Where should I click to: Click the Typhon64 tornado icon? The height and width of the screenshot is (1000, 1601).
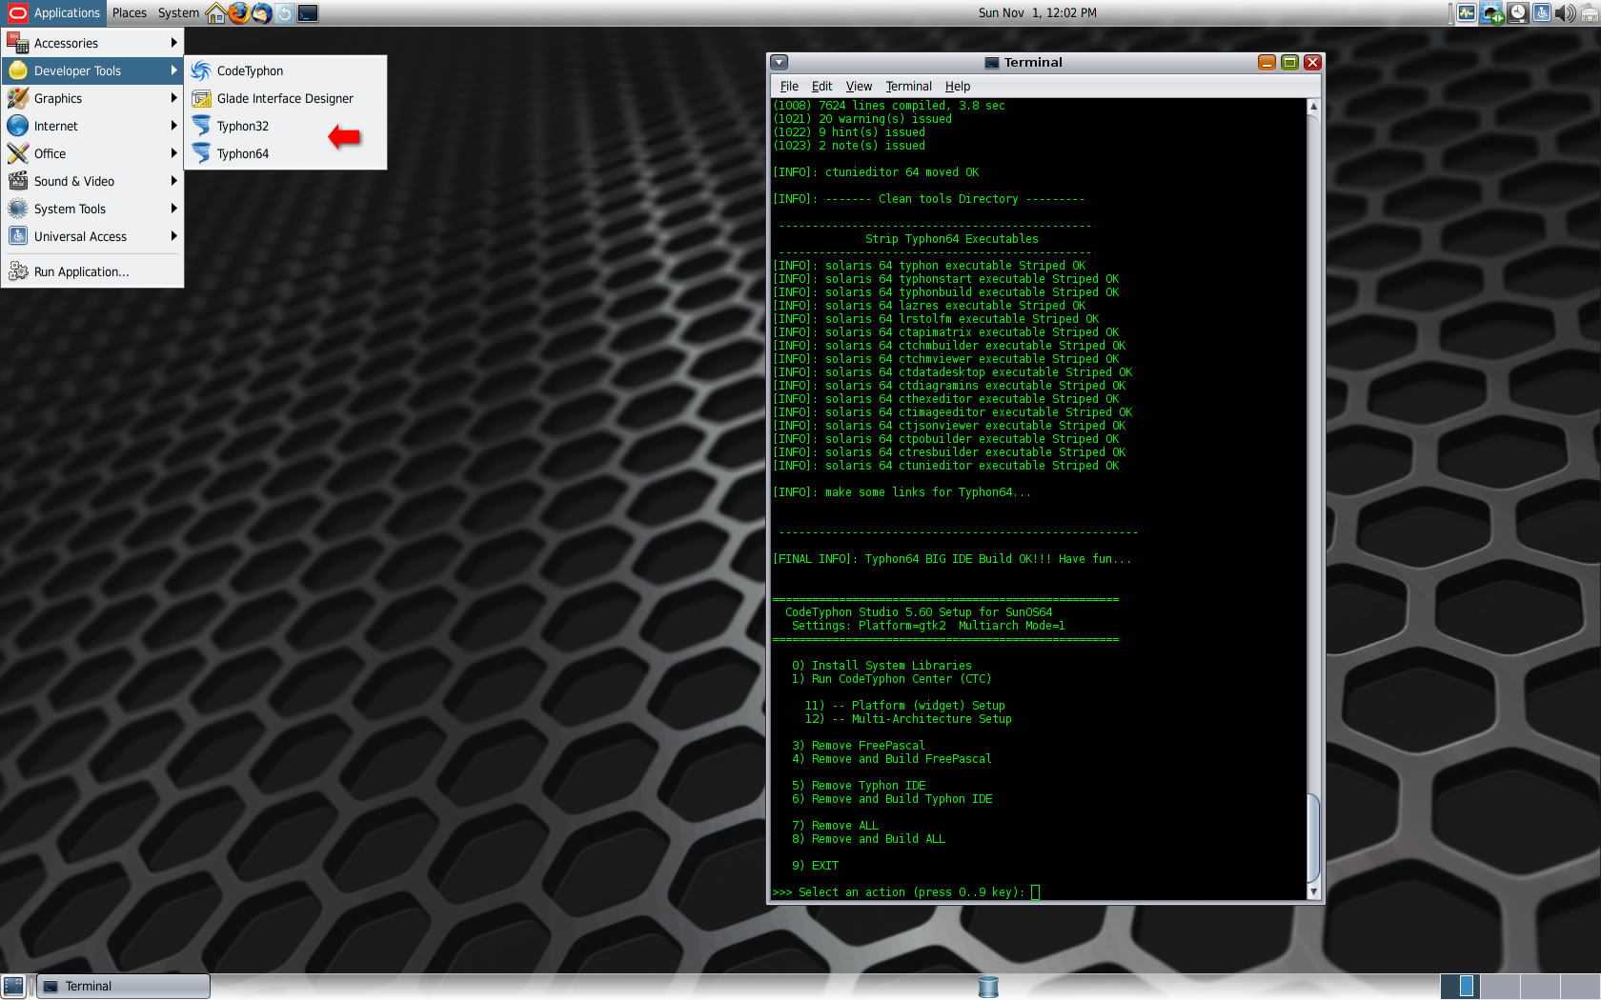click(x=201, y=153)
